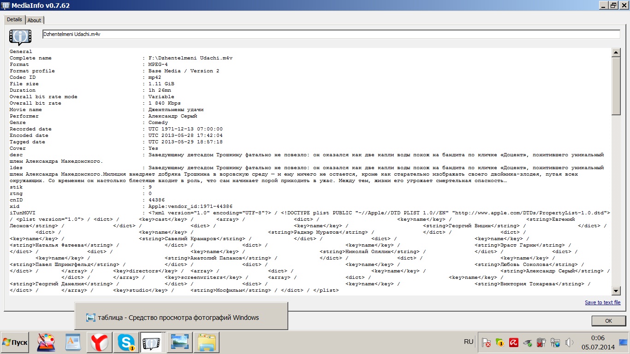Click the volume speaker icon
Screen dimensions: 630x354
(570, 342)
